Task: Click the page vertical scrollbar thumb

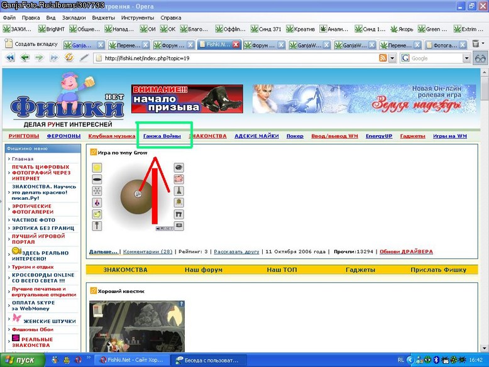Action: (x=485, y=87)
